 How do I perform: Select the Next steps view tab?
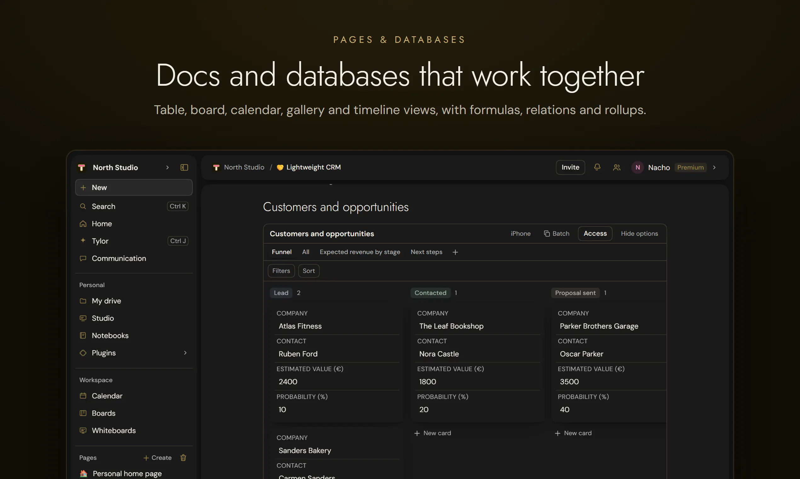tap(426, 252)
